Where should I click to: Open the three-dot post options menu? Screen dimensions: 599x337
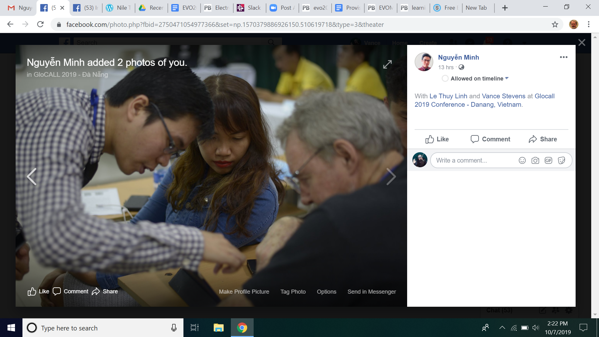tap(563, 57)
